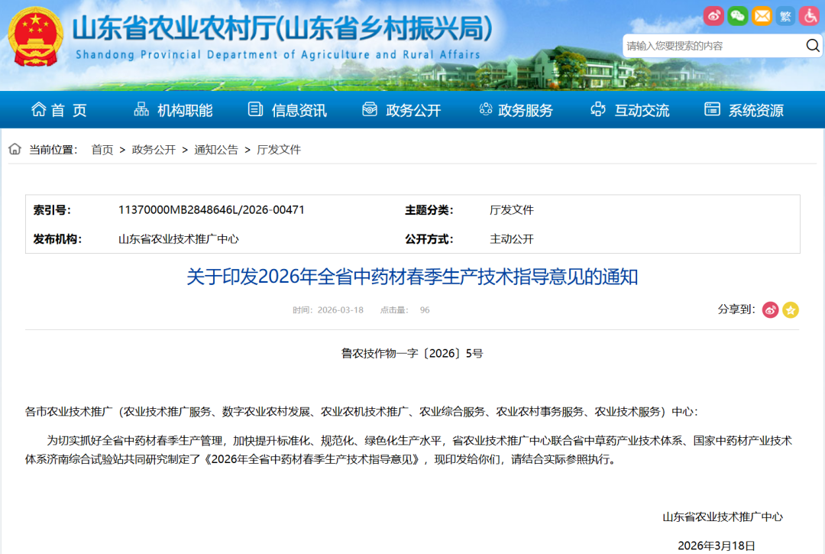
Task: Go to 首页 in the breadcrumb
Action: coord(102,150)
